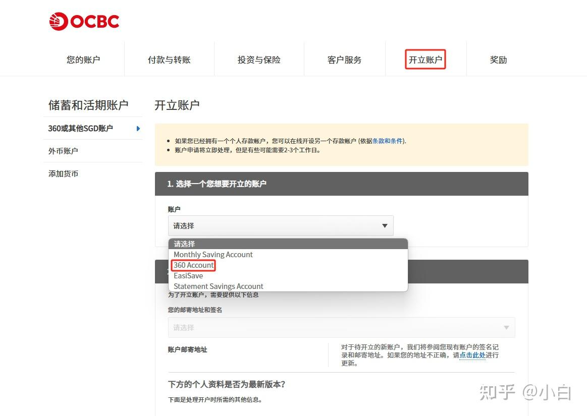Open the 您的账户 navigation menu
The height and width of the screenshot is (416, 587).
pyautogui.click(x=83, y=59)
